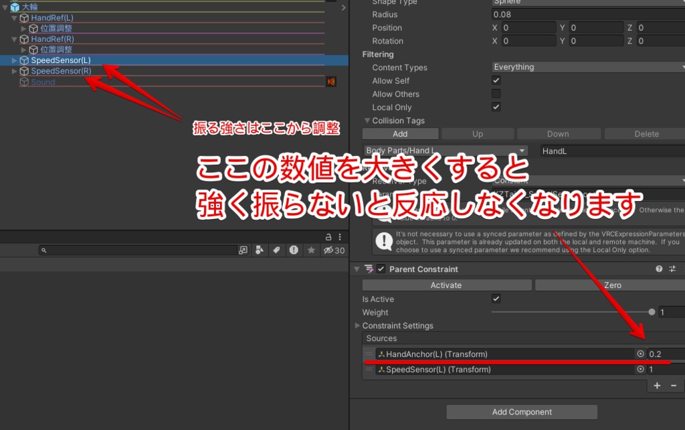Click the HandRef(L) cube icon
This screenshot has width=685, height=430.
point(25,18)
